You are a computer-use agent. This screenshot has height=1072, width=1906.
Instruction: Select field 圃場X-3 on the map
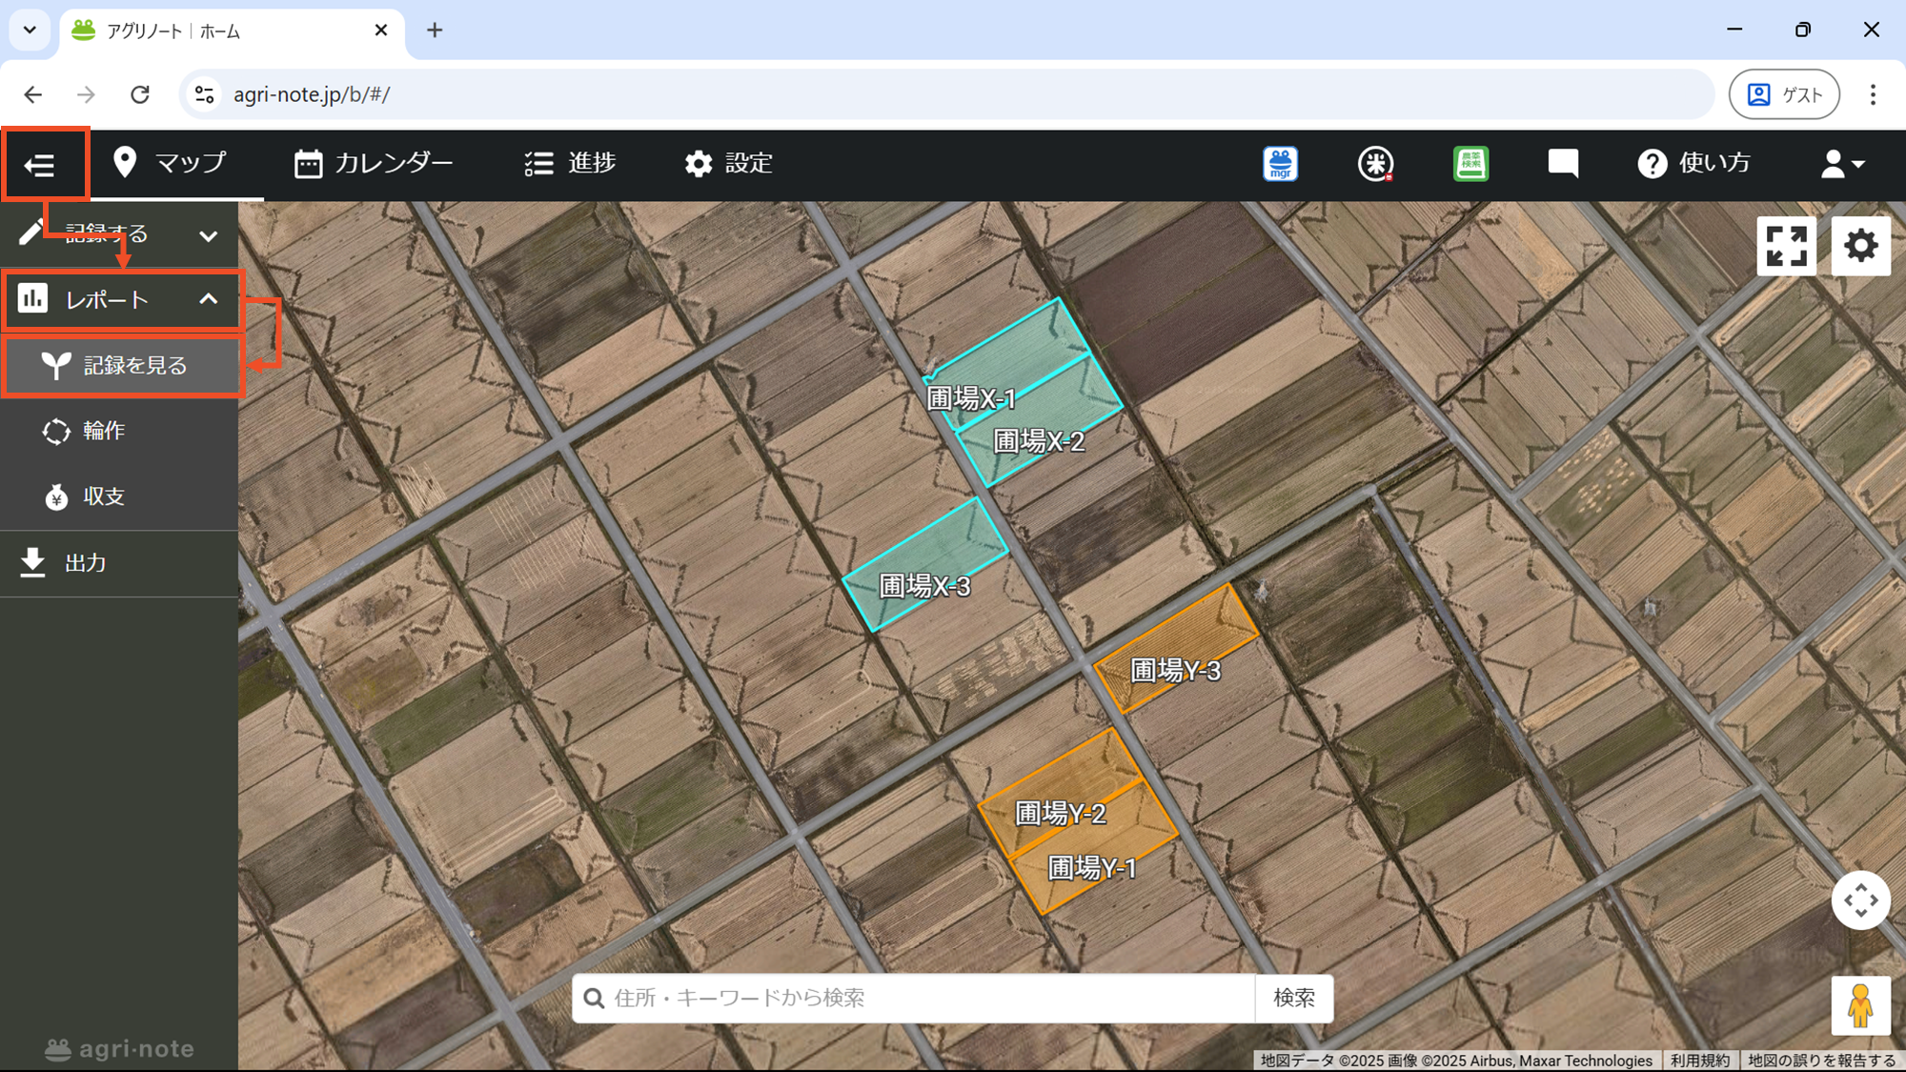coord(924,564)
